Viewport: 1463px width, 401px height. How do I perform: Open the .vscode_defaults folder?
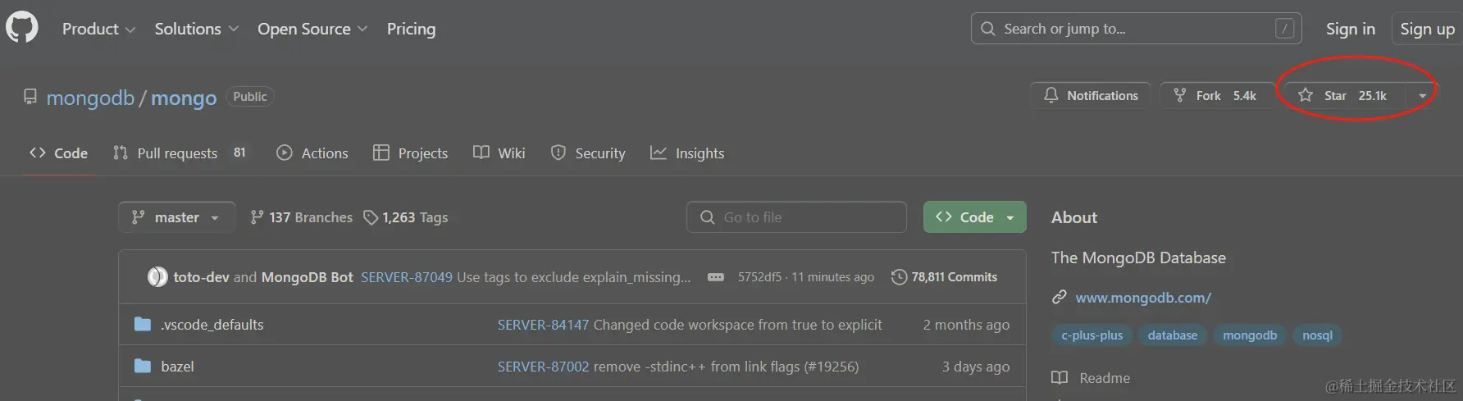pos(212,325)
